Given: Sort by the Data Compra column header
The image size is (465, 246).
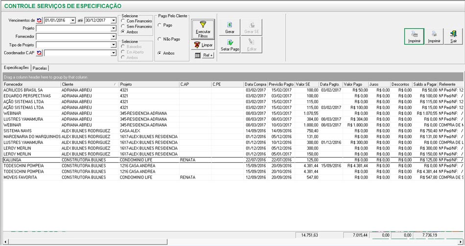Looking at the screenshot, I should point(256,85).
